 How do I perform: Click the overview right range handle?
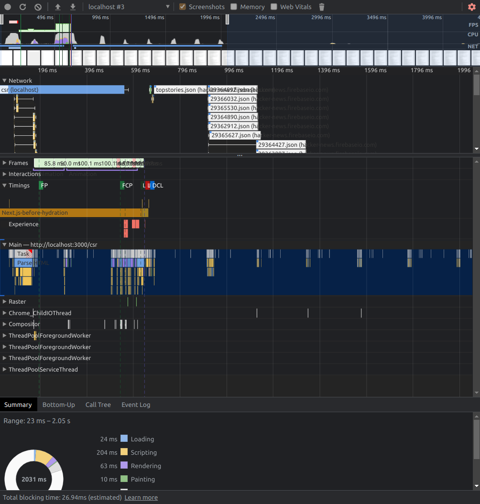click(x=227, y=19)
